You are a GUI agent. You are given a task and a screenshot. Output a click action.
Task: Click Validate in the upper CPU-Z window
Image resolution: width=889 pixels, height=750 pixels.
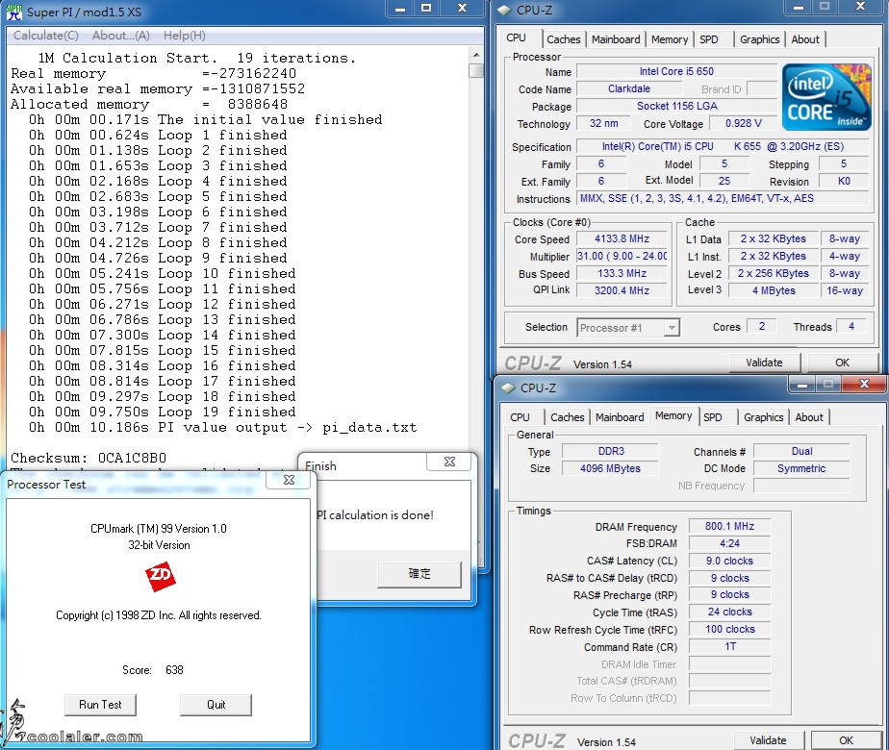[764, 362]
